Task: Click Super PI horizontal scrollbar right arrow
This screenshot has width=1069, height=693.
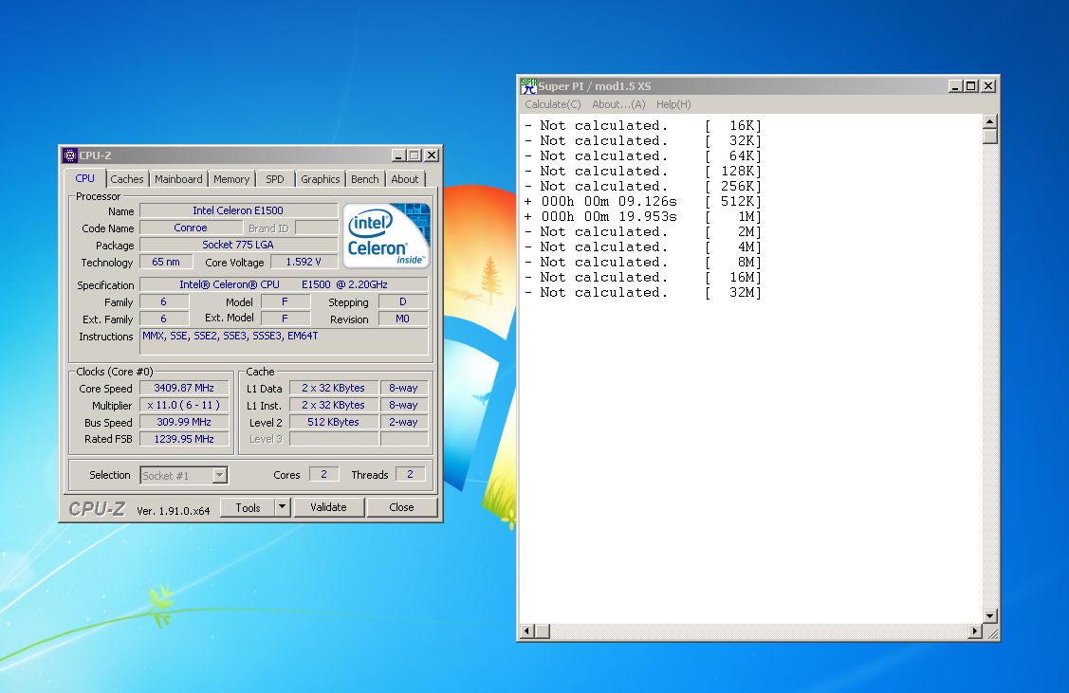Action: [x=975, y=631]
